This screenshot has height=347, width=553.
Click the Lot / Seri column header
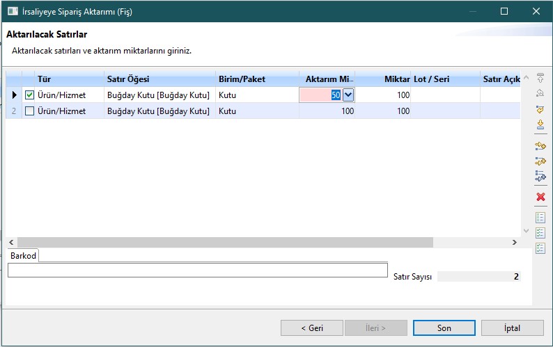click(446, 79)
